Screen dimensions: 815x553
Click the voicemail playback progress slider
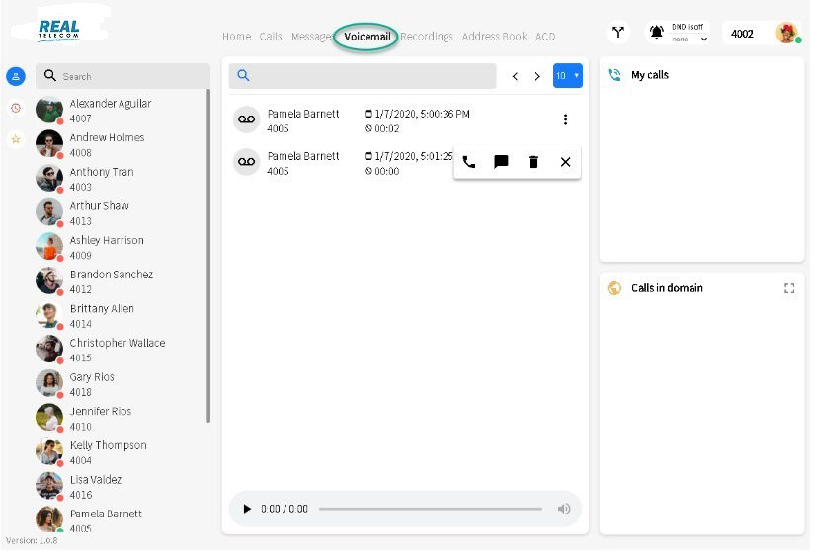pyautogui.click(x=430, y=509)
